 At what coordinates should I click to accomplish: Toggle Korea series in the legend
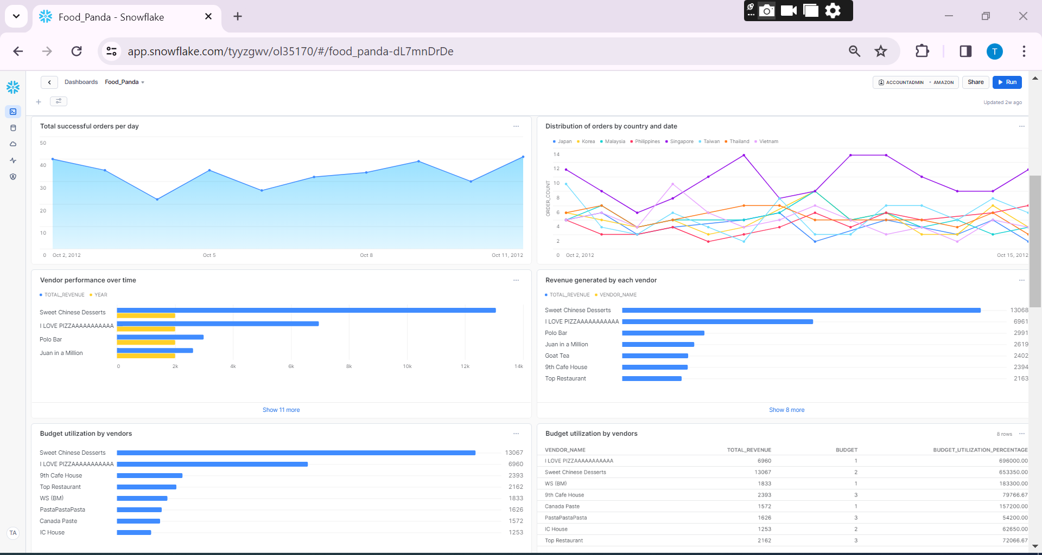coord(586,141)
